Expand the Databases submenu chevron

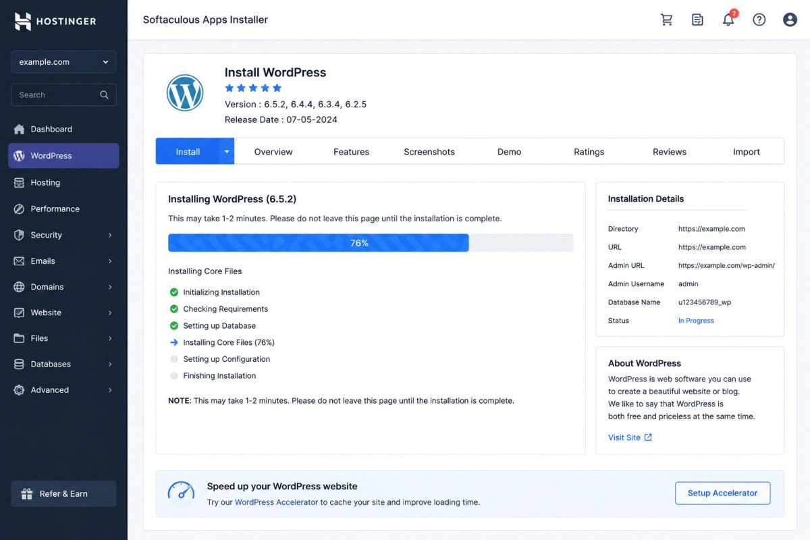point(110,364)
